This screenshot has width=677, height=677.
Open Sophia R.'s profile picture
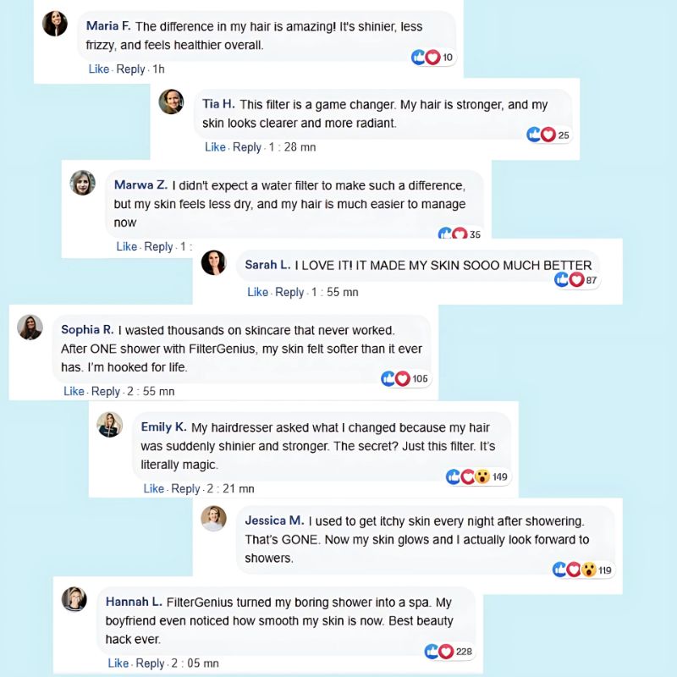click(30, 327)
